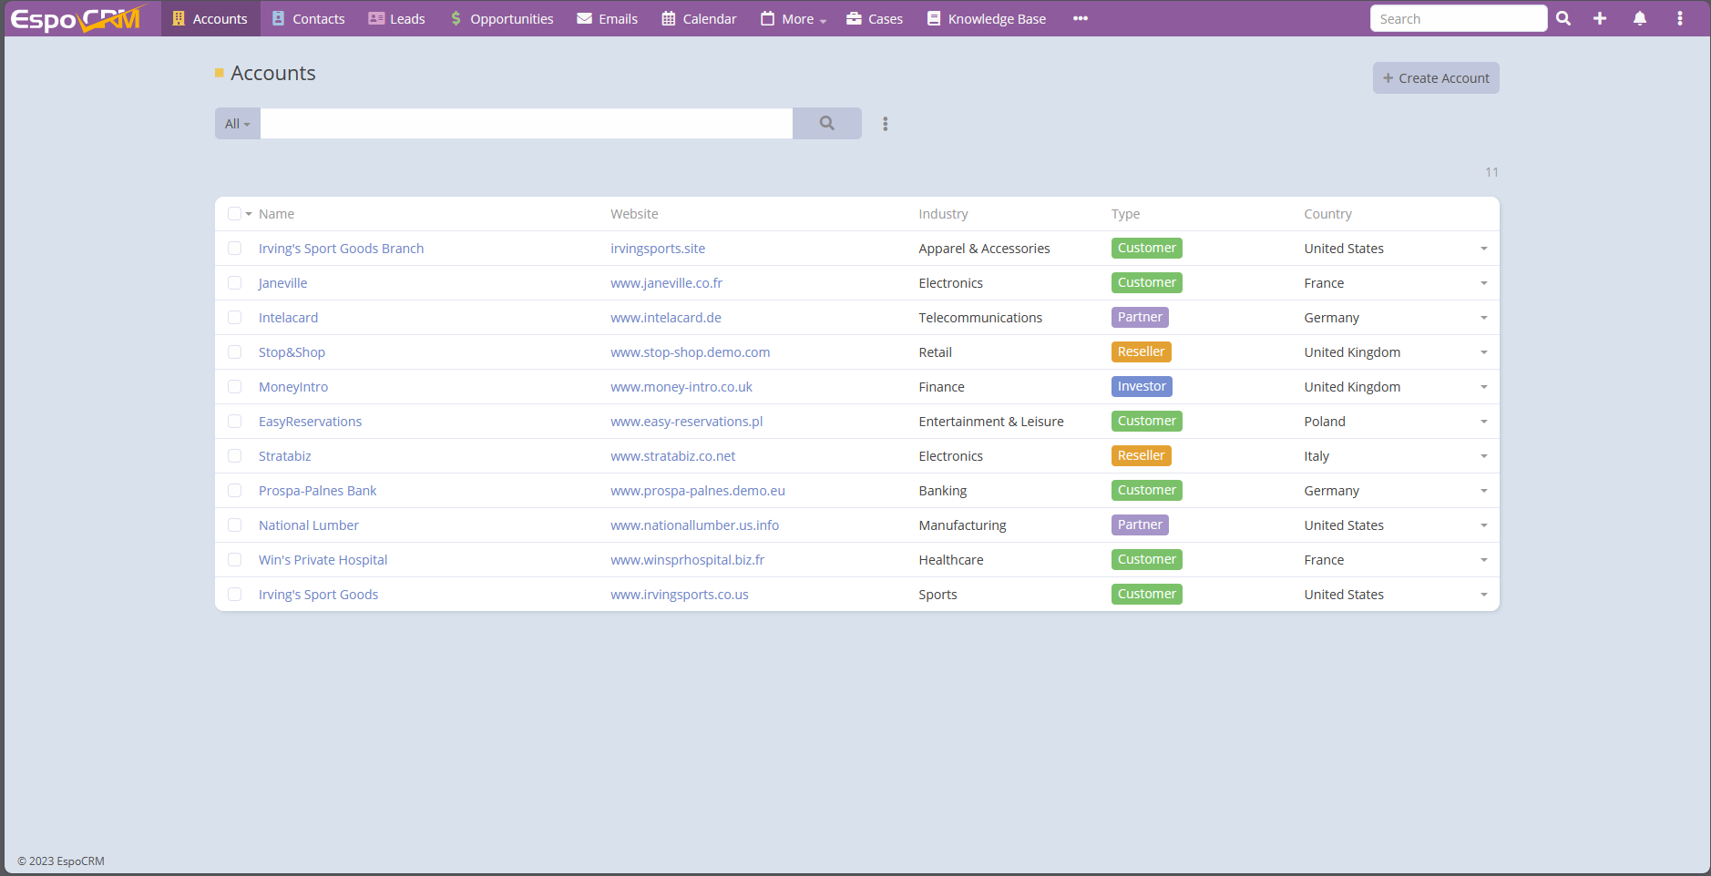Screen dimensions: 1711x876
Task: Click the Create Account button
Action: 1436,78
